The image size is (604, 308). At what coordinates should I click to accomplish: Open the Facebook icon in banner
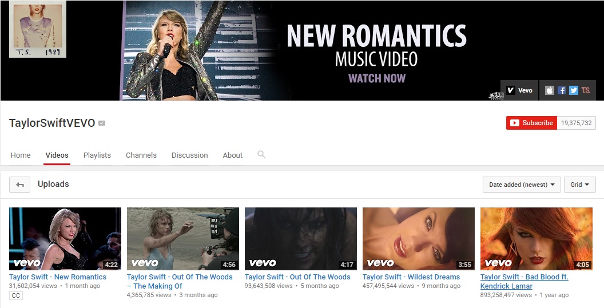click(x=562, y=90)
